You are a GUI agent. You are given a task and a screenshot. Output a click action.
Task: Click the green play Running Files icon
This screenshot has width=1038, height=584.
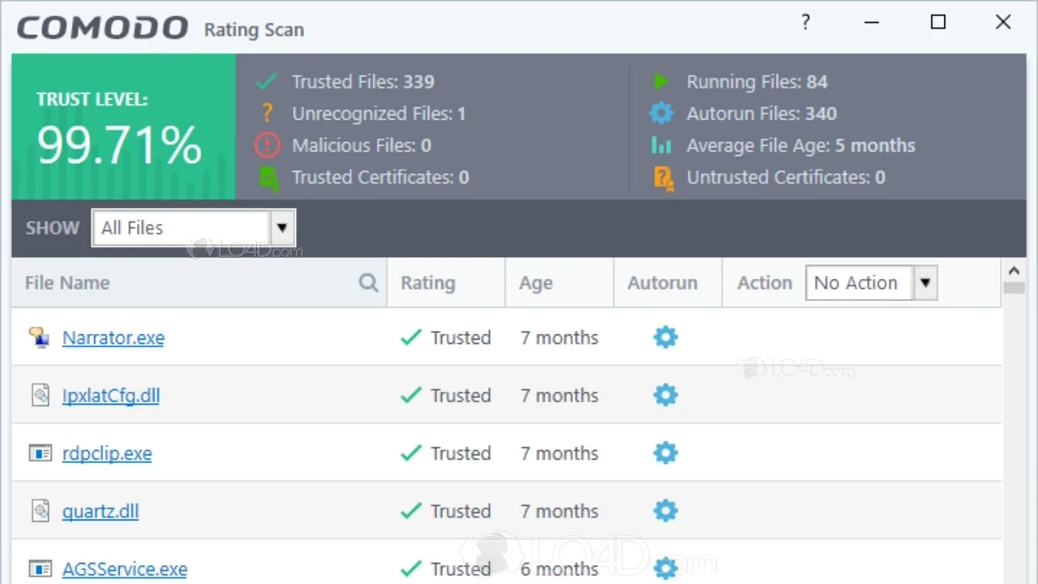[661, 82]
